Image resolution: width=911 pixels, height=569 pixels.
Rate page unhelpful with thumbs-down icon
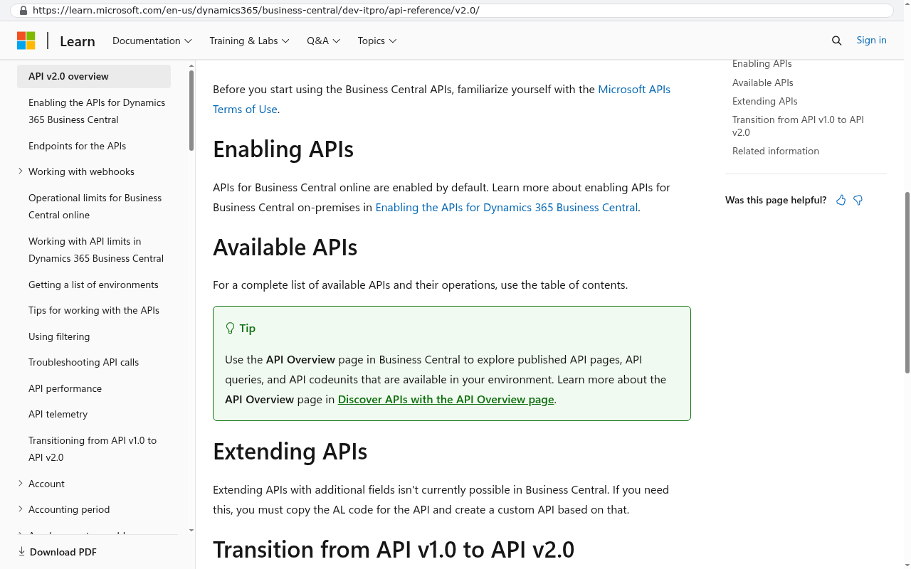858,201
